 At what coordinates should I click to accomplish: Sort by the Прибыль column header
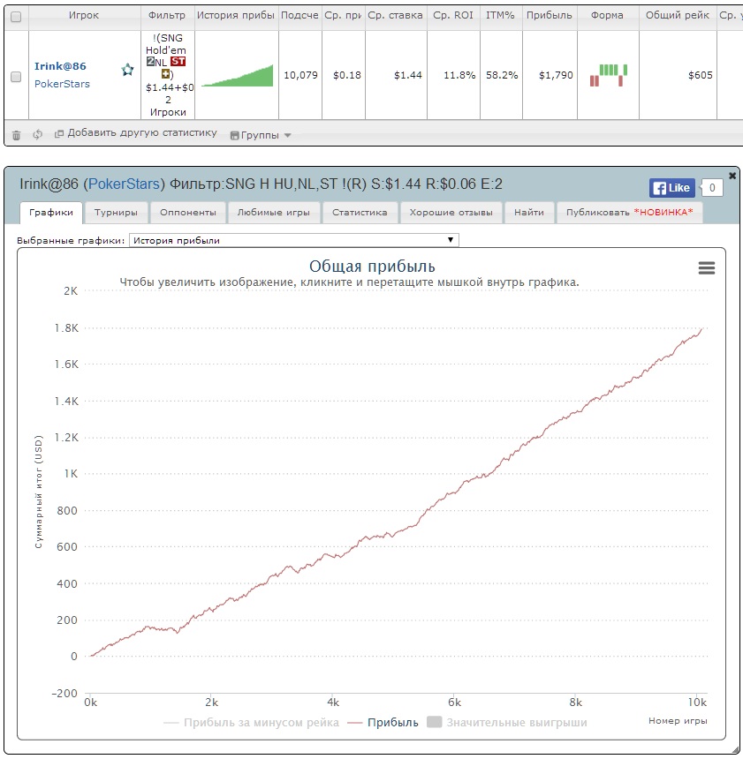[x=550, y=16]
